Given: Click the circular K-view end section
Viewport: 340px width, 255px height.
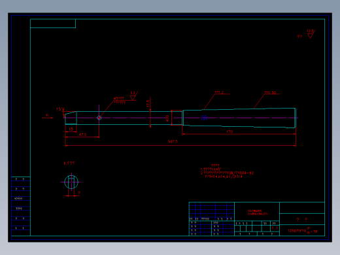Looking at the screenshot, I should tap(71, 182).
